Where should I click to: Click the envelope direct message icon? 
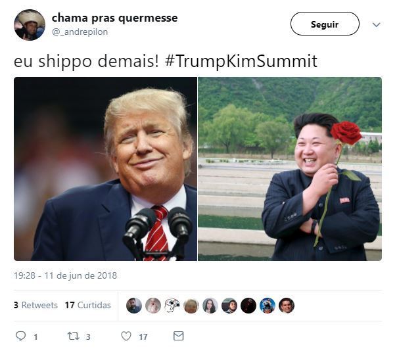coord(179,336)
